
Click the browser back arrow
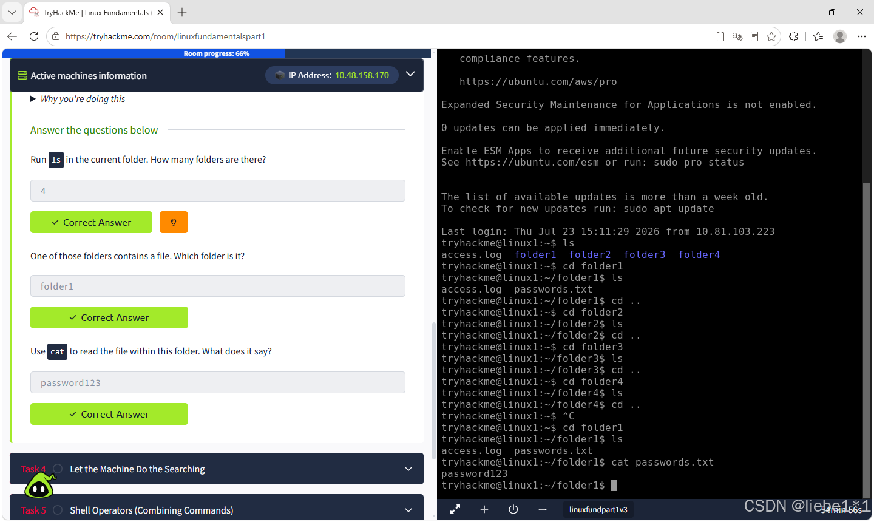[x=12, y=36]
